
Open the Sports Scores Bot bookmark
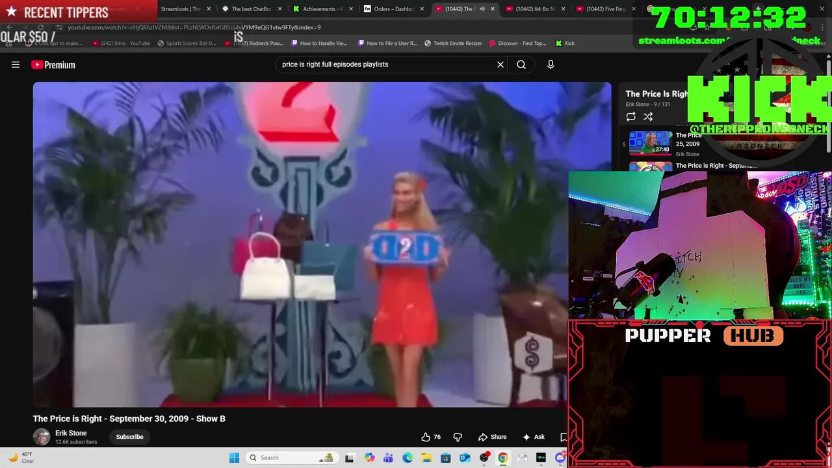point(187,43)
